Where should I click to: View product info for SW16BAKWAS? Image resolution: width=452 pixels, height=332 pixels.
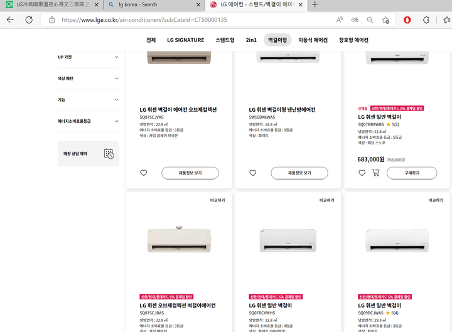point(299,173)
